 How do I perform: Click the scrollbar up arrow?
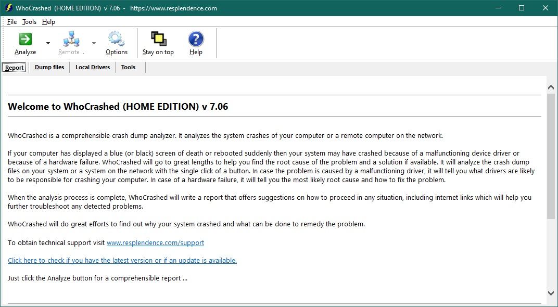(x=551, y=87)
